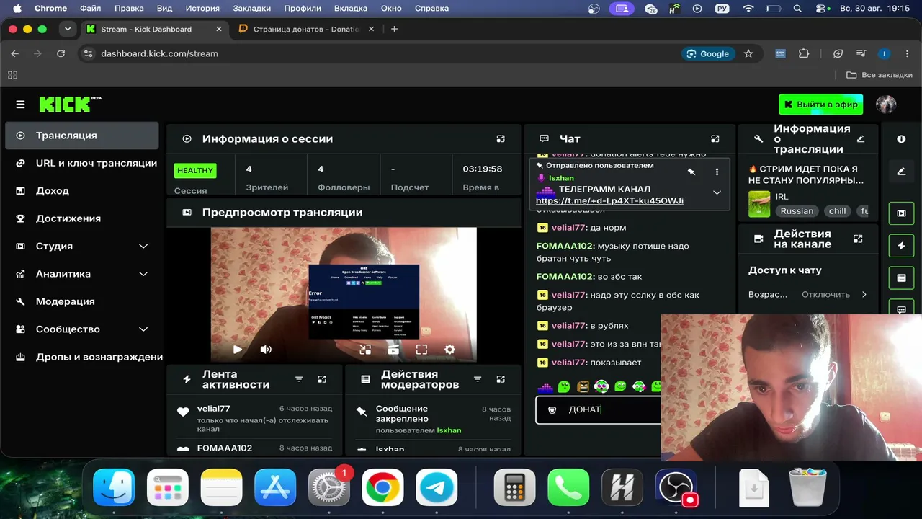This screenshot has width=922, height=519.
Task: Click the info circle icon in the right rail
Action: pos(901,138)
